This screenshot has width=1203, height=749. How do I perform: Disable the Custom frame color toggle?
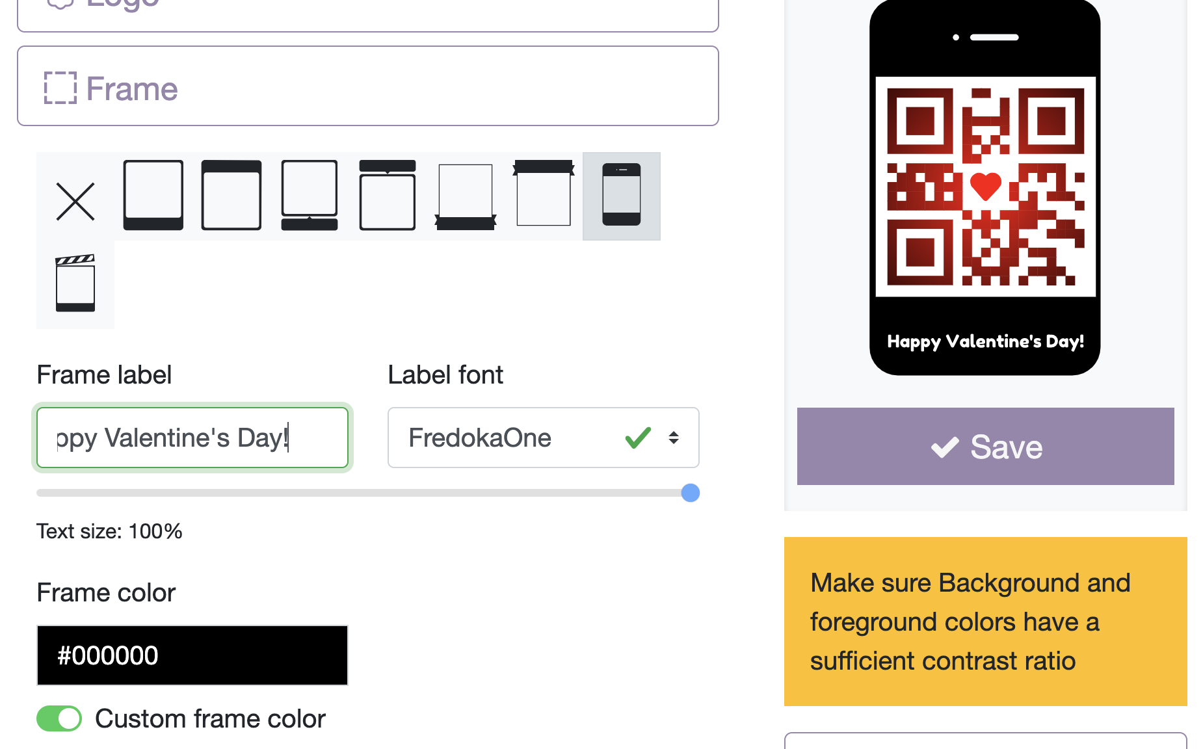(x=59, y=718)
